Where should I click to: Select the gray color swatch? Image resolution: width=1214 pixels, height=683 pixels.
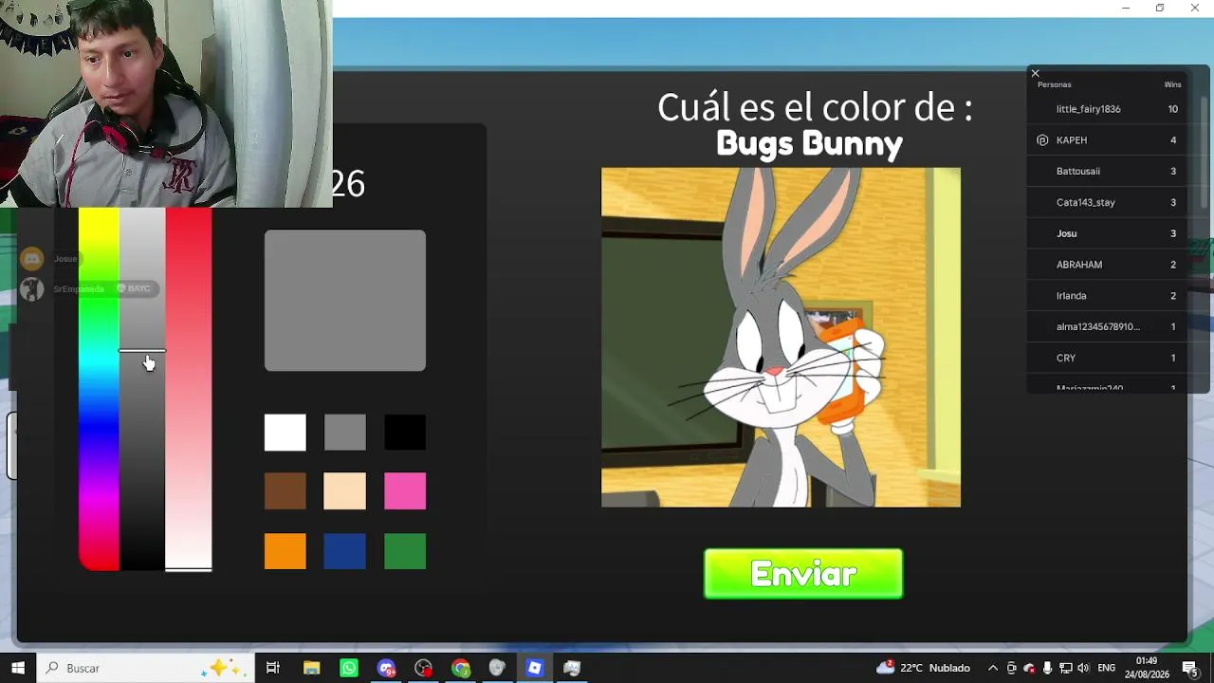tap(344, 433)
